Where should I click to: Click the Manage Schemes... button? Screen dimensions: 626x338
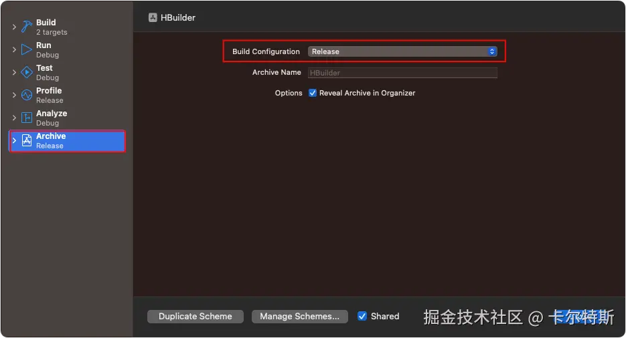click(300, 317)
